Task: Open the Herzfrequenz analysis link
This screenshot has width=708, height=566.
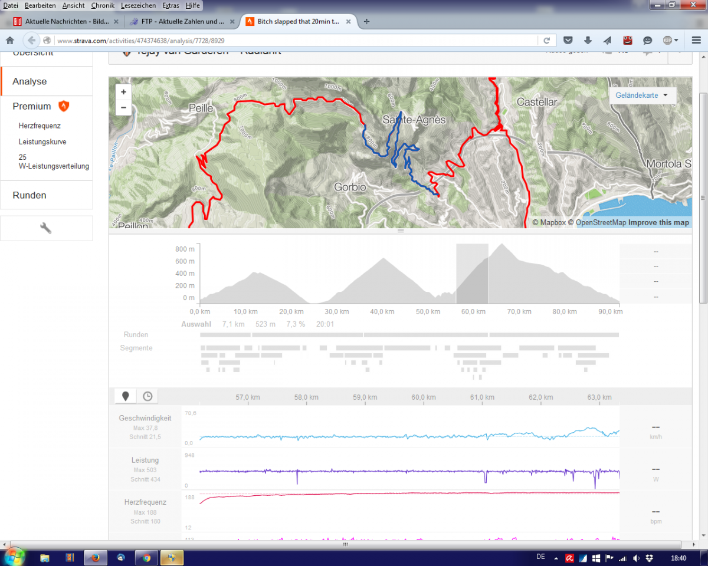Action: (40, 126)
